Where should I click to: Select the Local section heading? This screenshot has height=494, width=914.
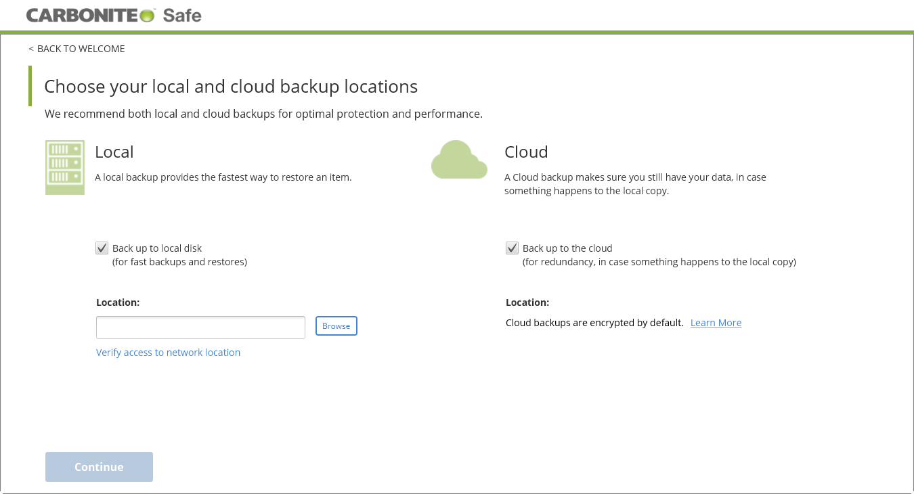pyautogui.click(x=114, y=152)
